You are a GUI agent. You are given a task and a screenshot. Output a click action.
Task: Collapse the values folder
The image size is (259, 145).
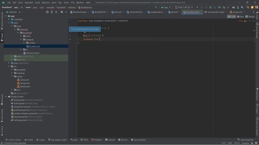(12, 77)
